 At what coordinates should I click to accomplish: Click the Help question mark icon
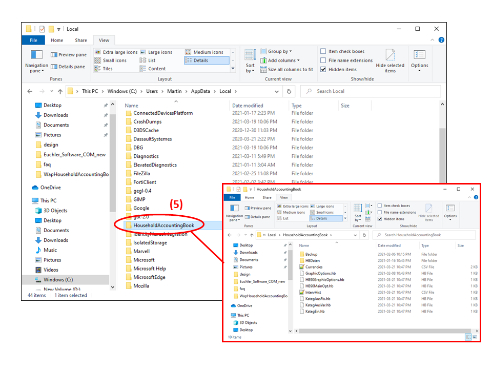441,40
